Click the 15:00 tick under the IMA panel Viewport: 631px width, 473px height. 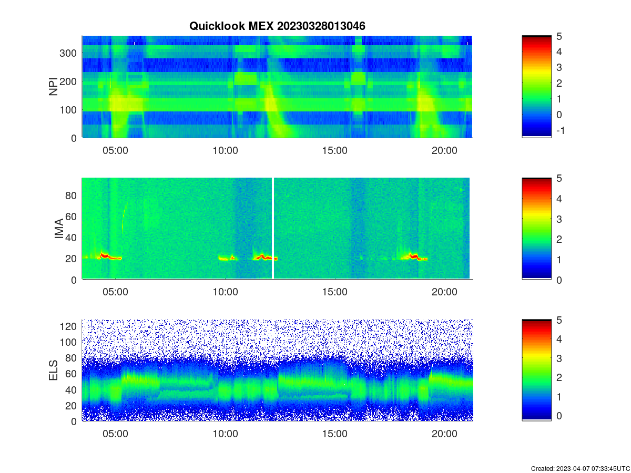point(334,292)
